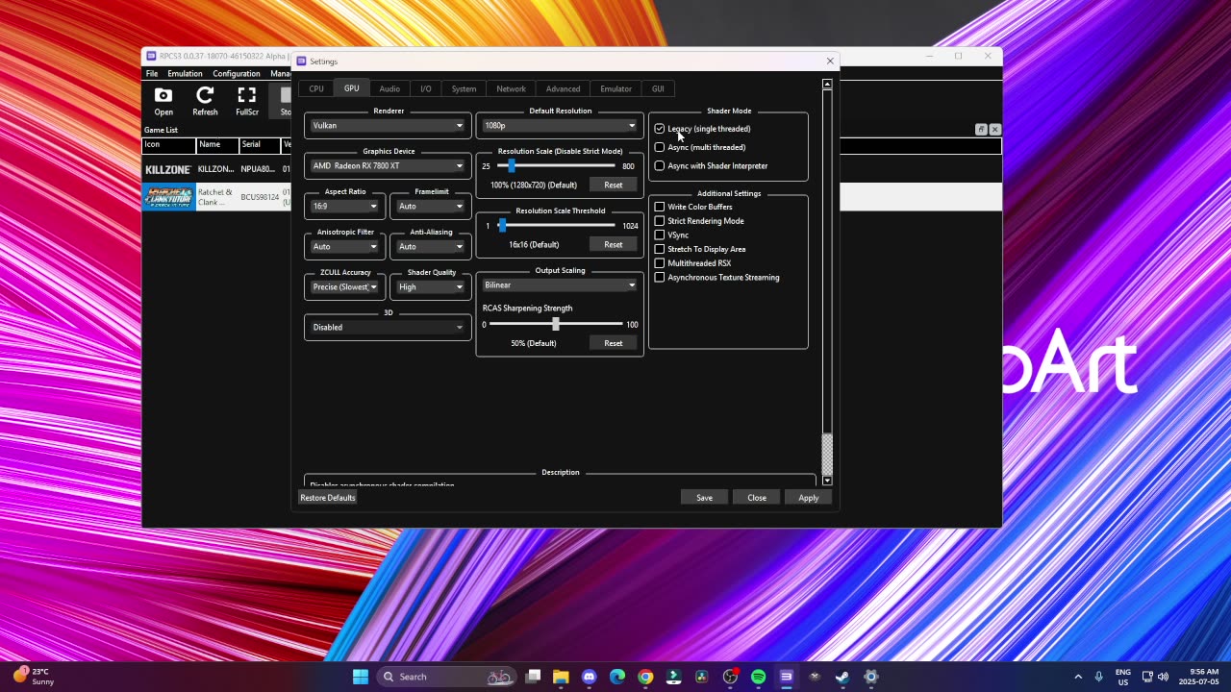Open the Emulation menu in RPCS3
Screen dimensions: 1231x692
click(x=185, y=74)
